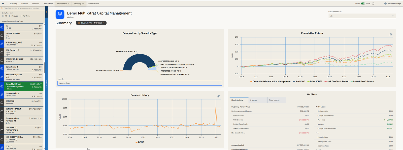Click the calendar icon in the date range pill
The image size is (403, 150).
[79, 23]
